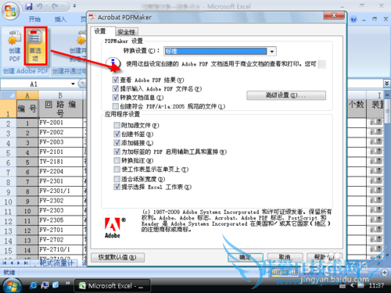Click previous sheet navigation arrow
This screenshot has height=293, width=391.
(12, 263)
